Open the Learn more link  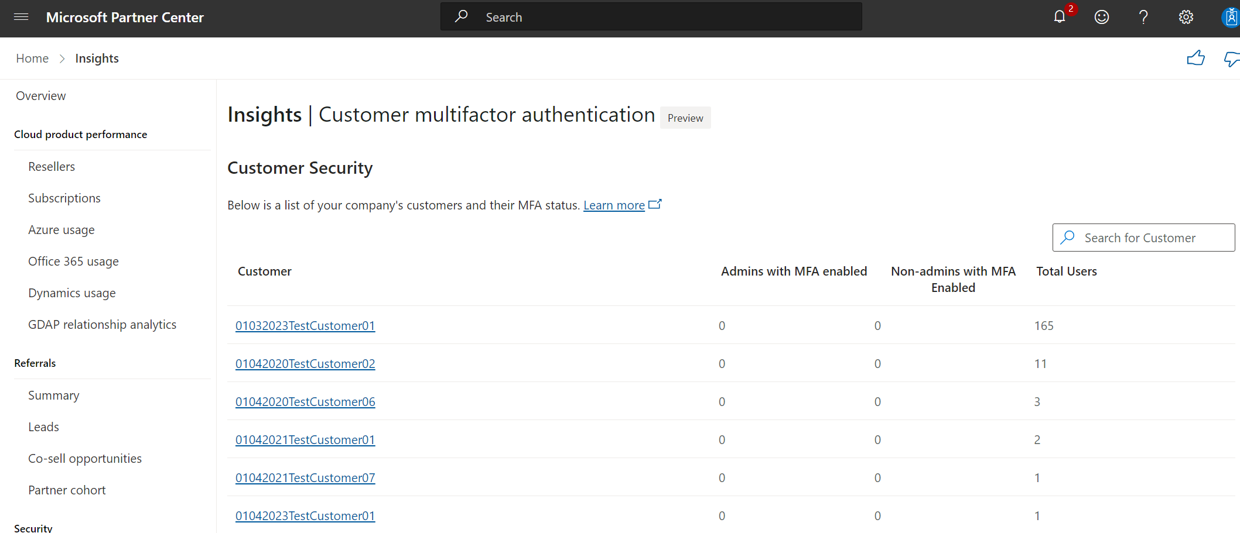click(x=614, y=205)
